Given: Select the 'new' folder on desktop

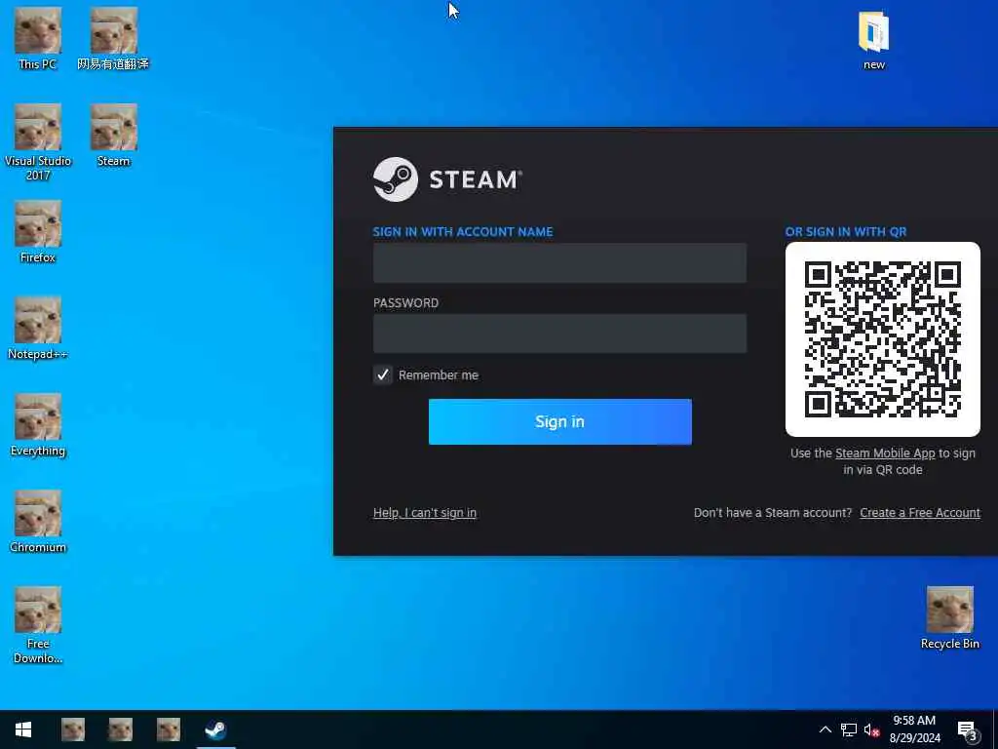Looking at the screenshot, I should pos(874,39).
